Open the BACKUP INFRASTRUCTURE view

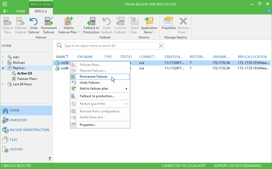click(x=26, y=130)
